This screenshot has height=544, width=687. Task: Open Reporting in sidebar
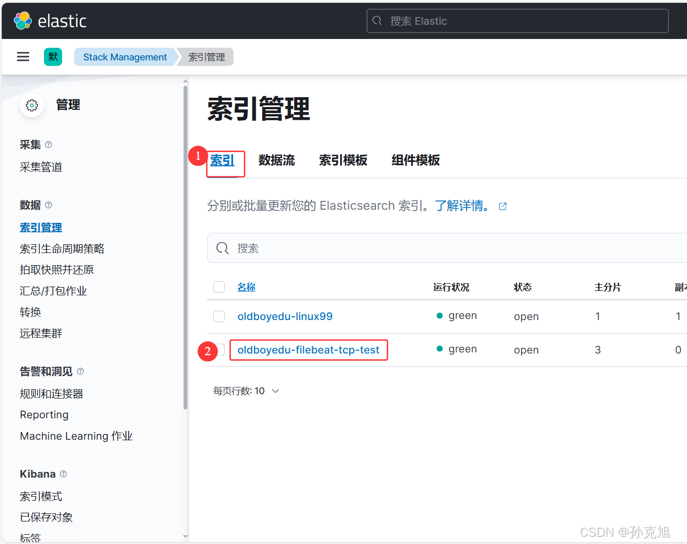tap(45, 415)
